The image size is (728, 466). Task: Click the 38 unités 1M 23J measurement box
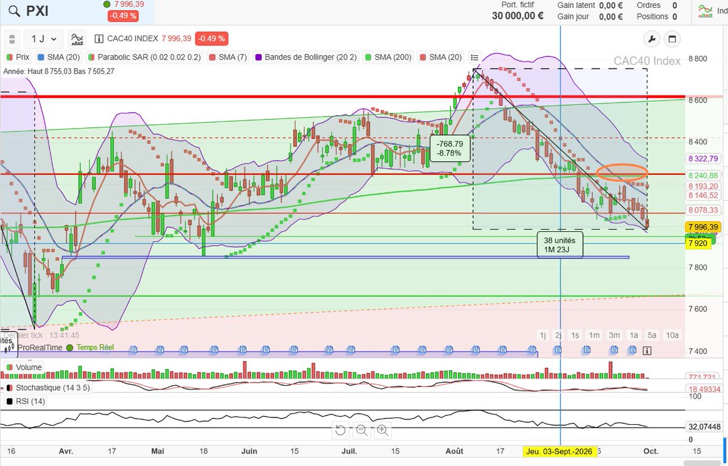coord(560,245)
